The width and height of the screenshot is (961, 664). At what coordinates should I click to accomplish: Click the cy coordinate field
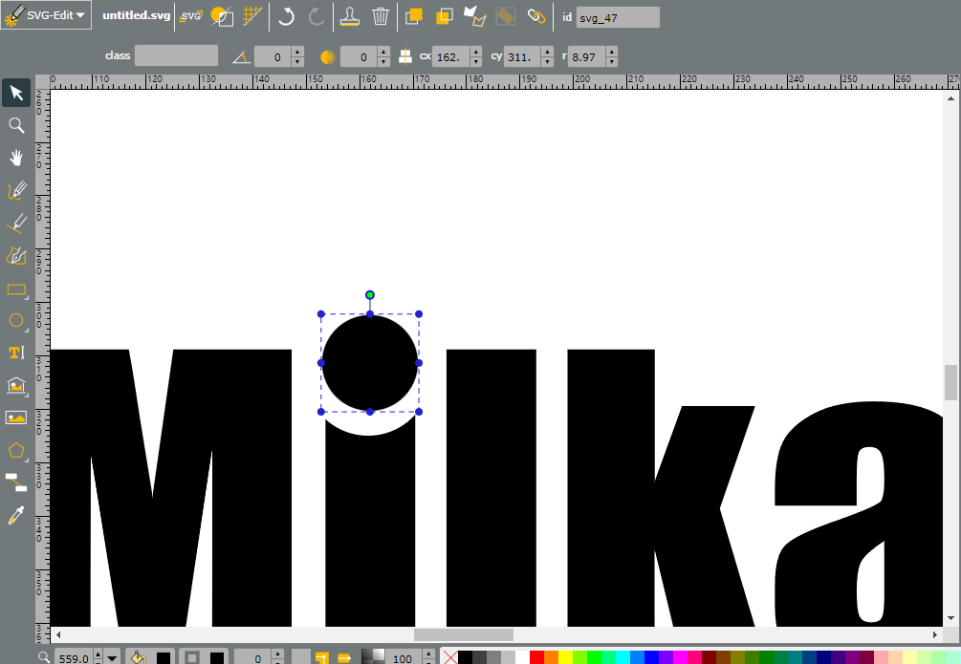(523, 57)
